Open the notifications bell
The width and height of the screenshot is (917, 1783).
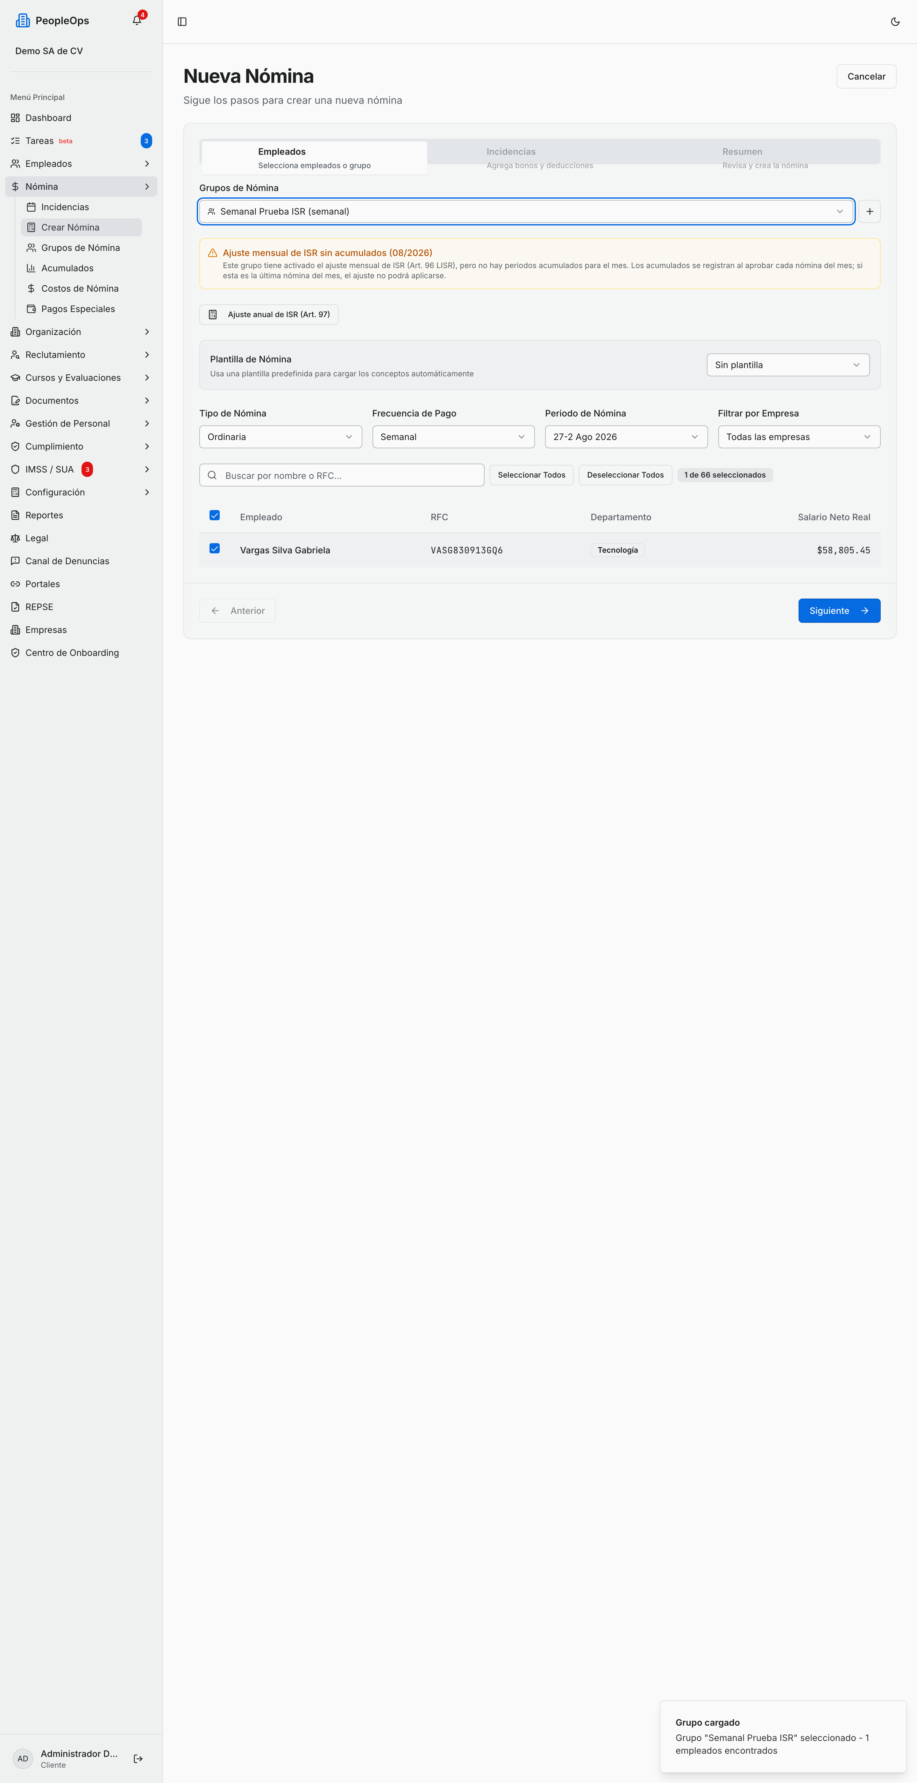pos(137,21)
